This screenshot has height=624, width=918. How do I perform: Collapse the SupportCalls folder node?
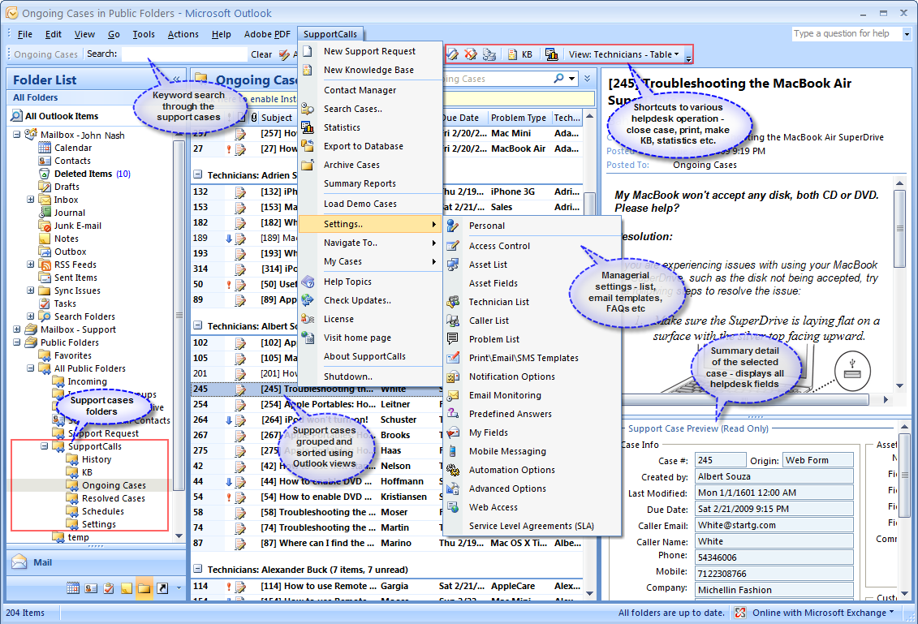coord(44,446)
